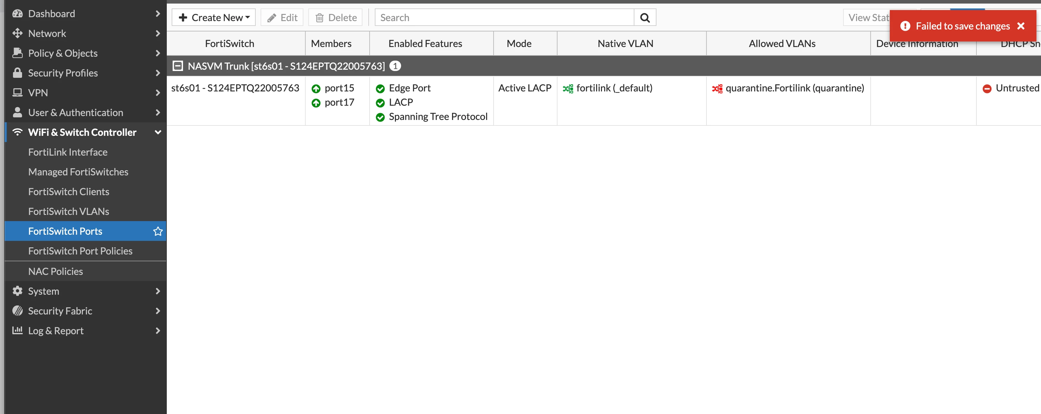This screenshot has width=1041, height=414.
Task: Expand the VPN menu chevron
Action: click(x=158, y=92)
